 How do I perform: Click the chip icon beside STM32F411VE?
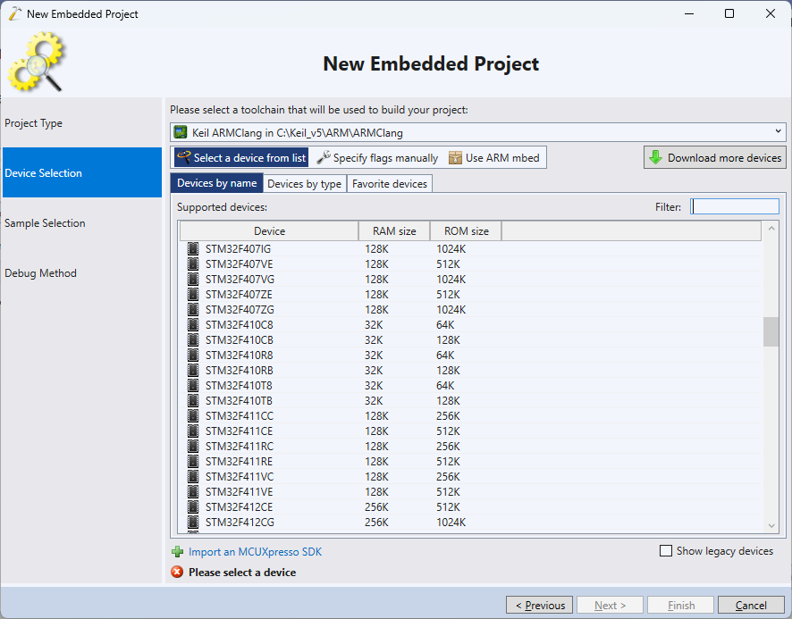(x=193, y=491)
